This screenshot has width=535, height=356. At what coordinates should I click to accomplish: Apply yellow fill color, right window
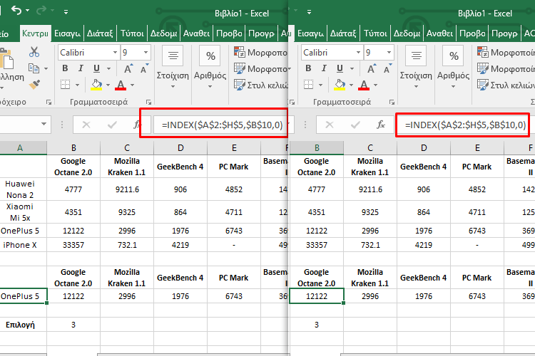[340, 85]
